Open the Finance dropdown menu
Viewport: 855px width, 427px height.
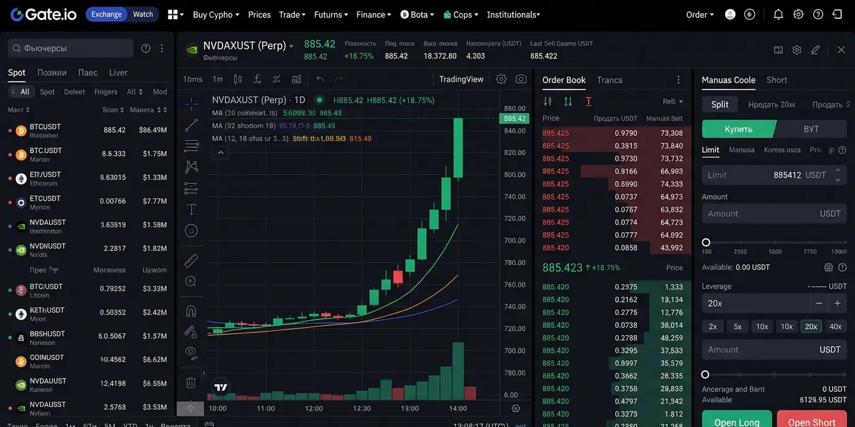point(373,14)
